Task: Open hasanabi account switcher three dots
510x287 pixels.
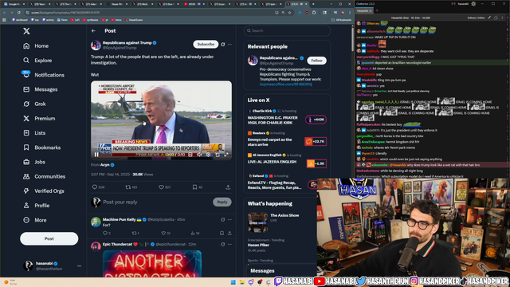Action: click(x=79, y=265)
